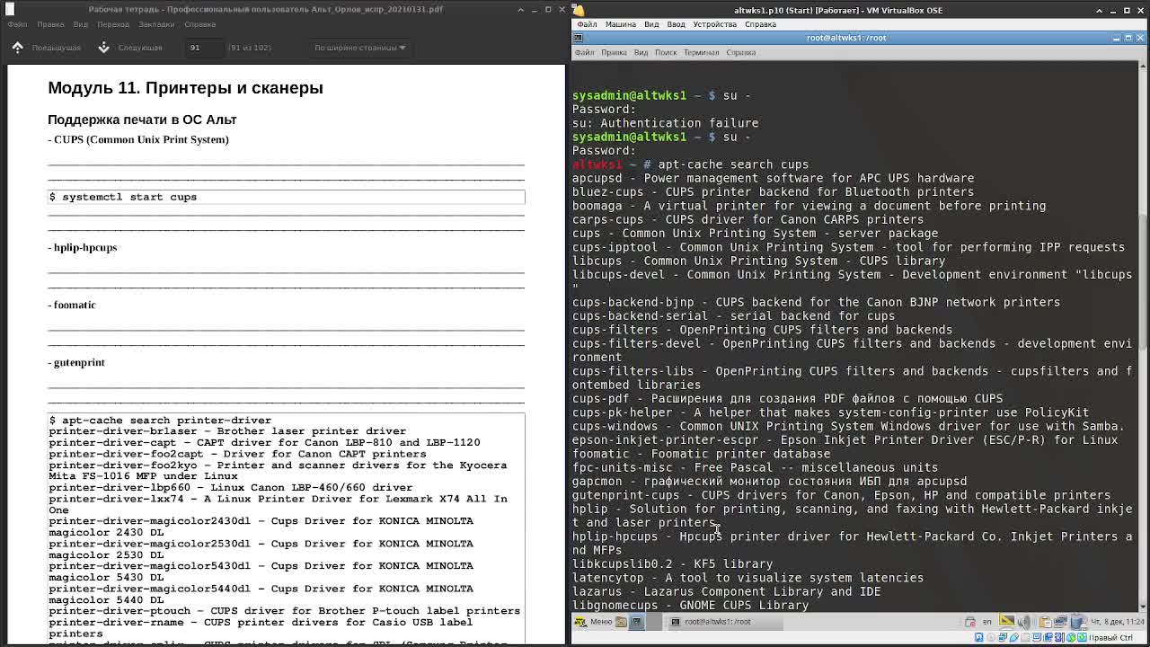Open Ввод menu in VirtualBox window
1150x647 pixels.
(676, 24)
